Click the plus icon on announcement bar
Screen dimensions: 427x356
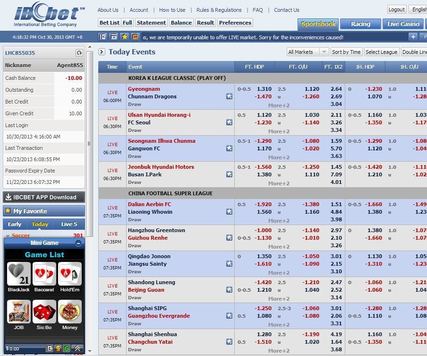(x=413, y=36)
